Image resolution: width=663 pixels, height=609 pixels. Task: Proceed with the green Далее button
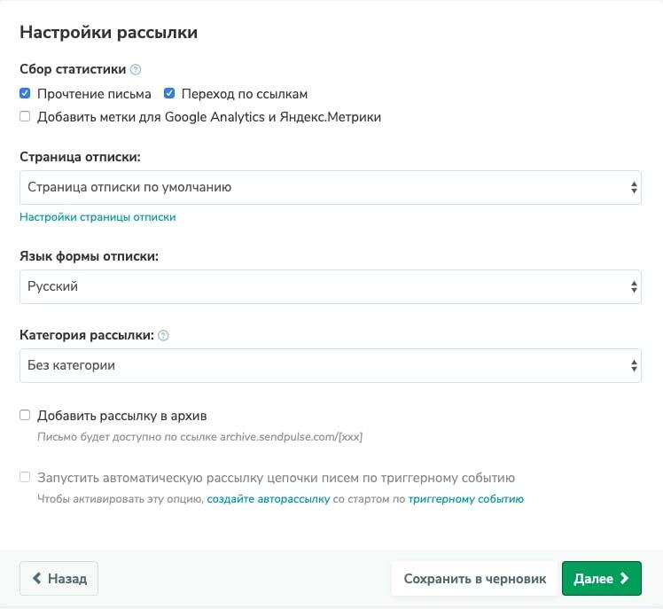(x=601, y=579)
